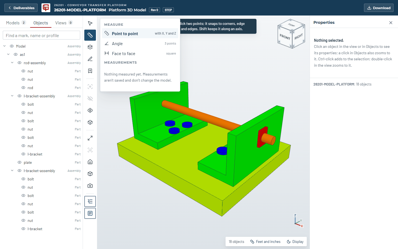This screenshot has height=249, width=398.
Task: Activate the pencil markup tool
Action: pos(90,59)
